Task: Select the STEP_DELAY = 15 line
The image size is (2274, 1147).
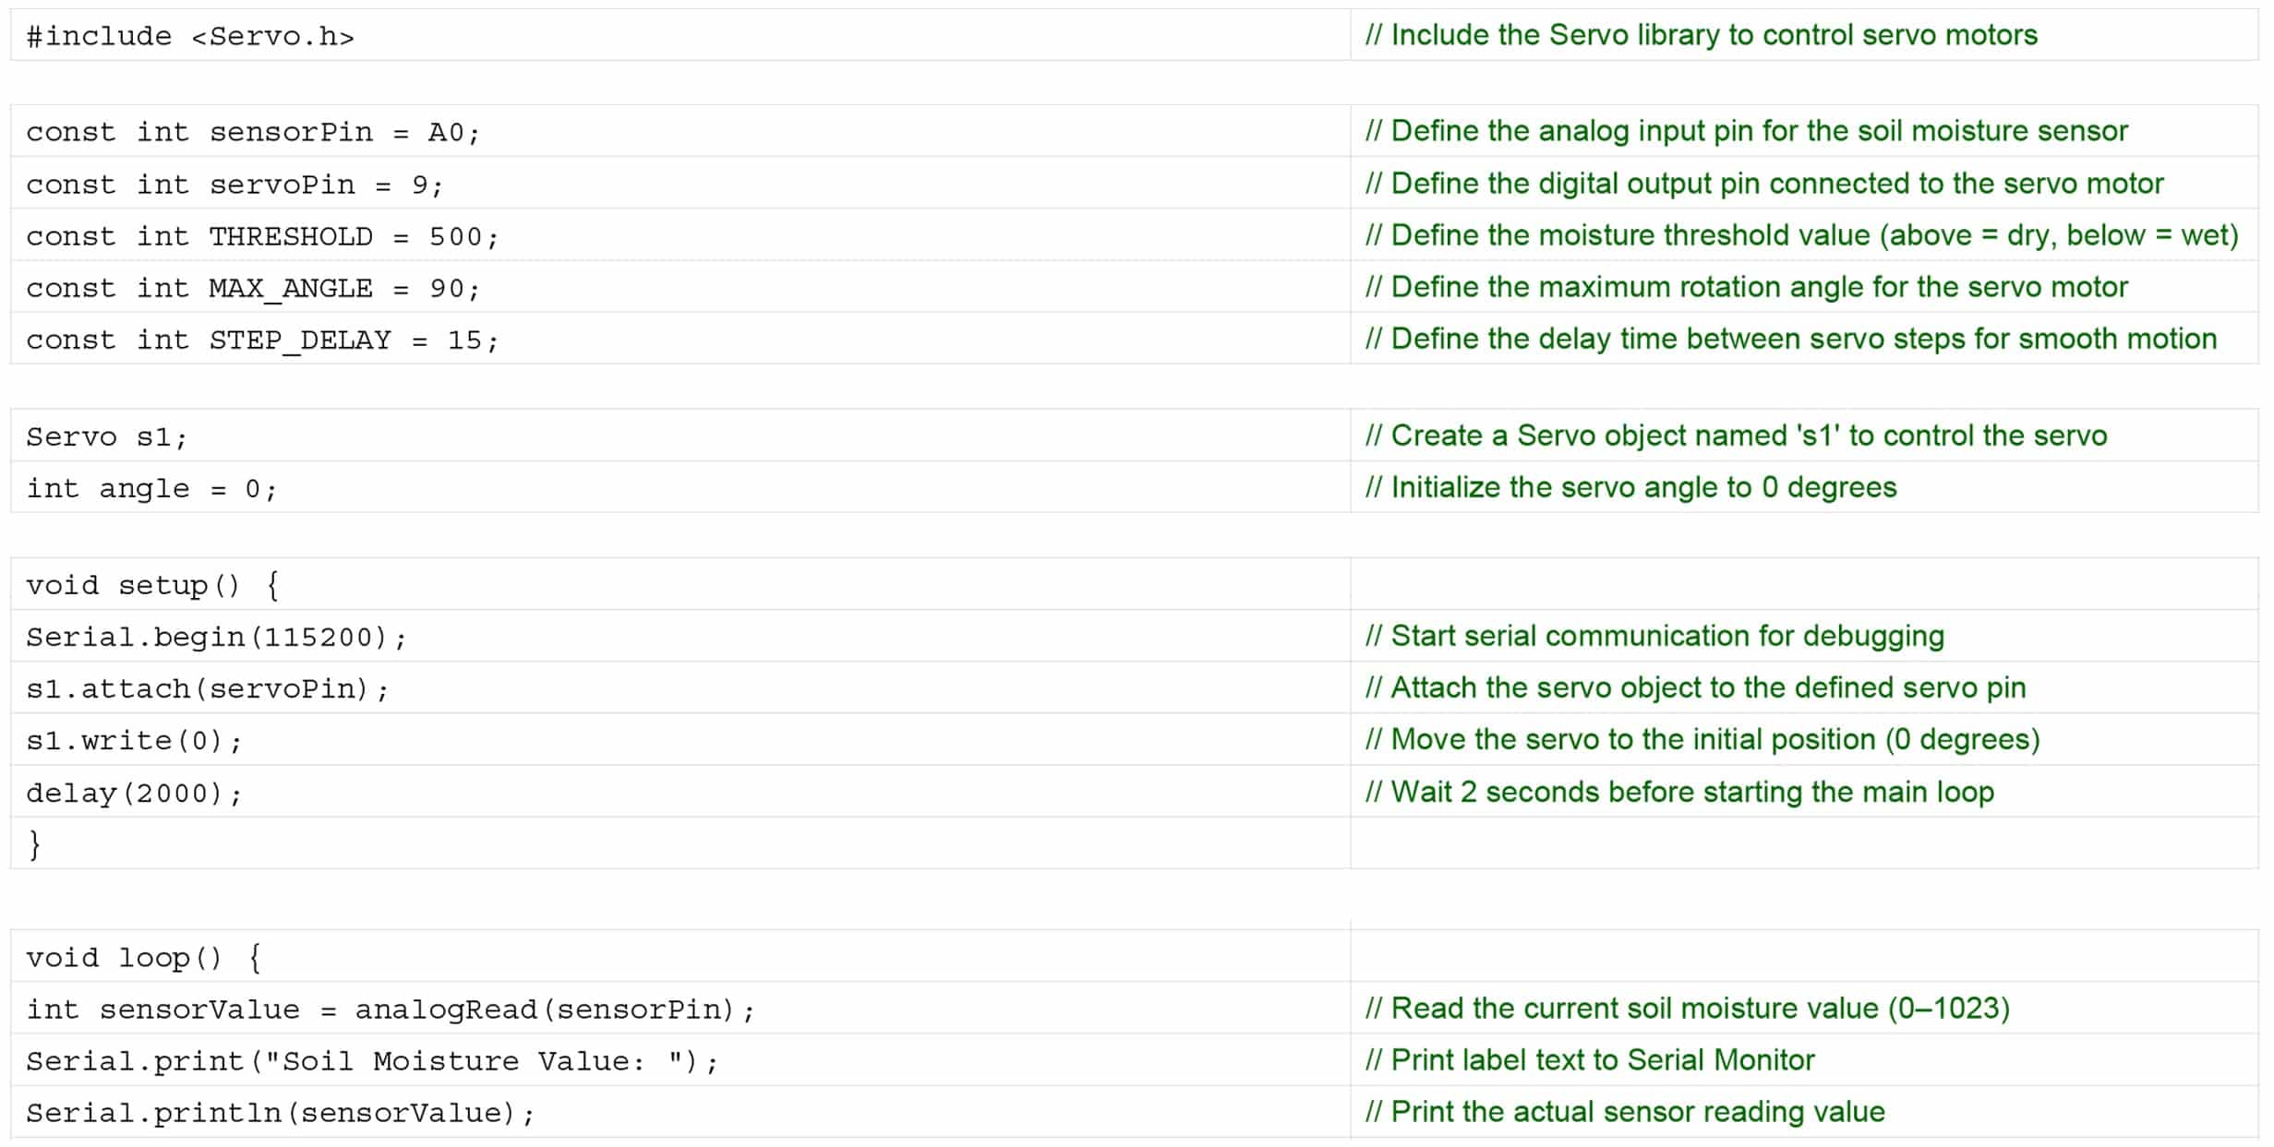Action: pos(262,341)
